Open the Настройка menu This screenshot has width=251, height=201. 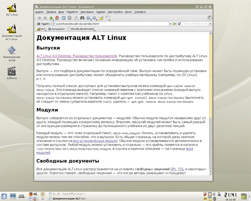click(115, 12)
